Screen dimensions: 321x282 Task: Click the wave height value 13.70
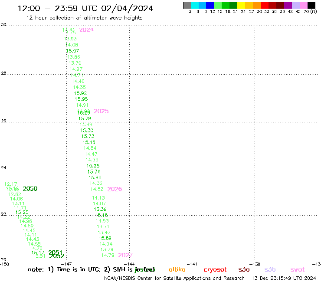click(x=75, y=63)
